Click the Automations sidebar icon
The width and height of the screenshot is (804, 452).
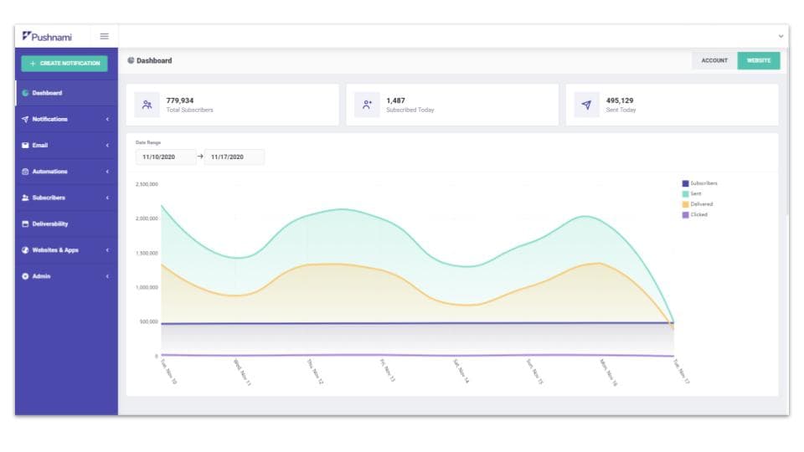pyautogui.click(x=25, y=172)
